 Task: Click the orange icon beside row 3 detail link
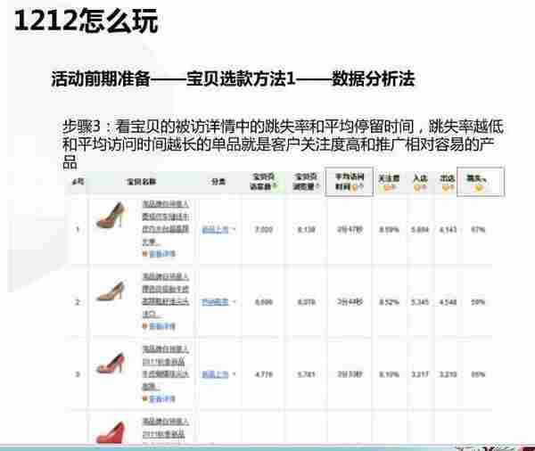click(x=144, y=398)
